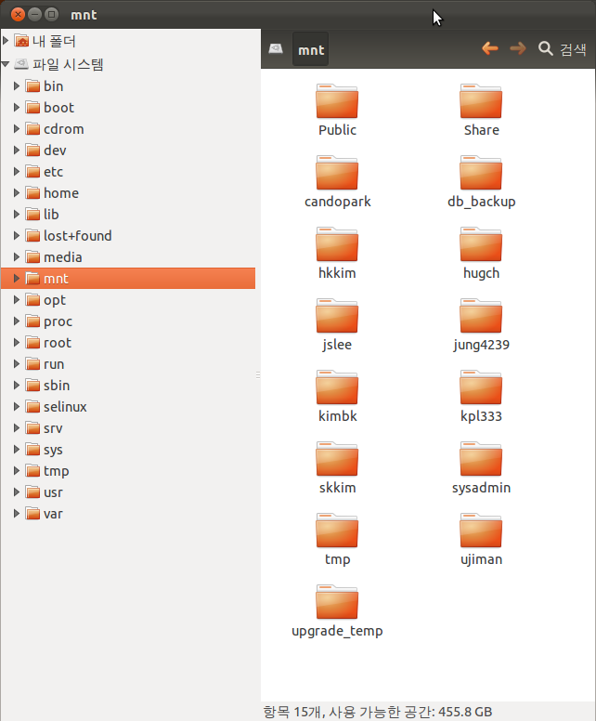Click the 검색 search label
This screenshot has width=596, height=721.
click(573, 48)
